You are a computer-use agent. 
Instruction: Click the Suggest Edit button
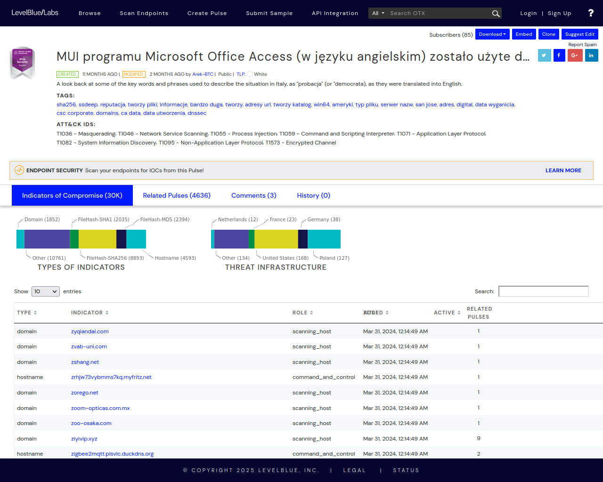click(x=579, y=34)
